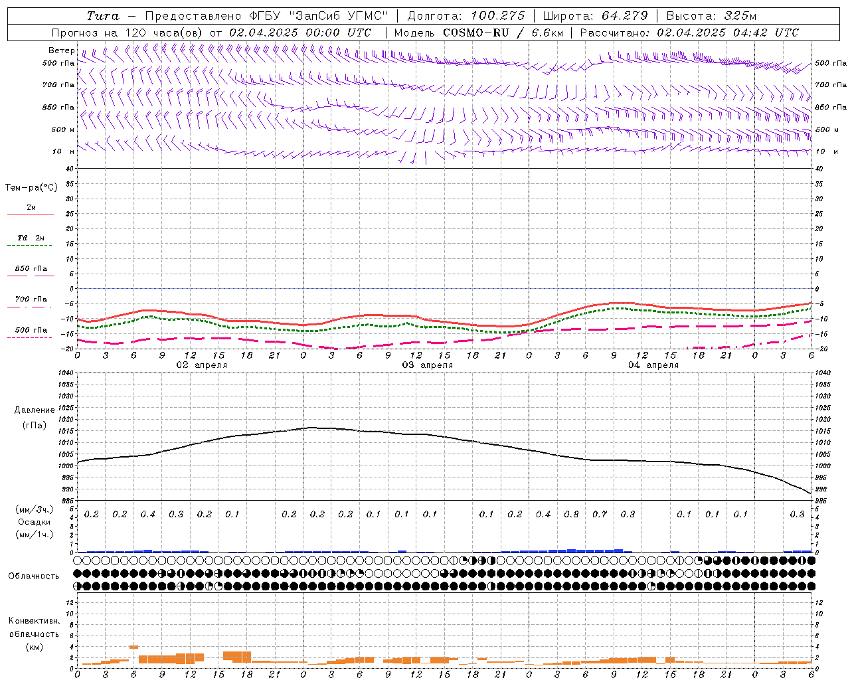Select the "Предоставлено ФГБУ ЗапСиб УГМС" header text
Image resolution: width=850 pixels, height=680 pixels.
266,16
